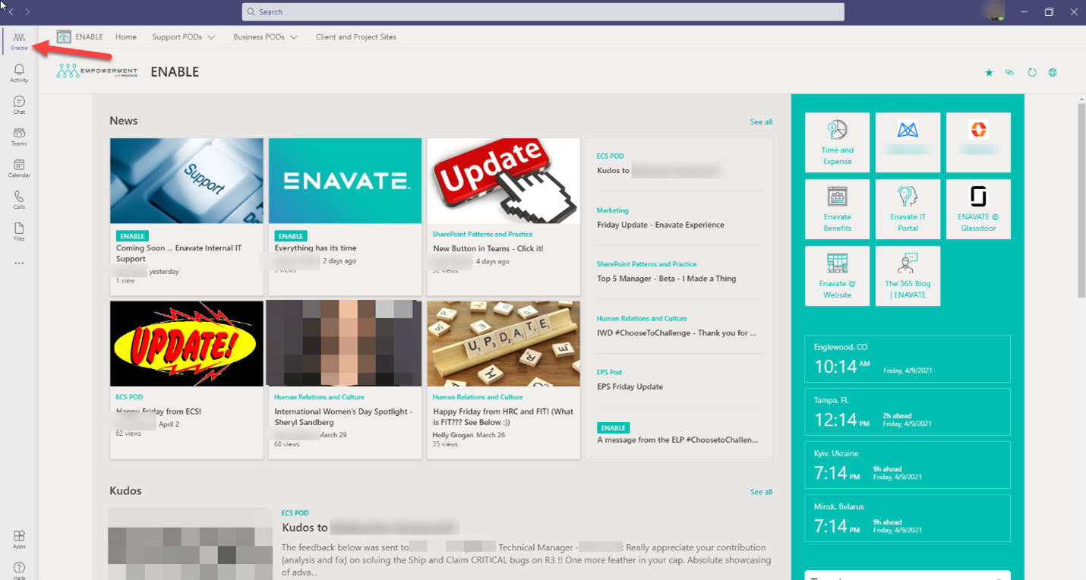The image size is (1086, 580).
Task: Open International Women's Day Spotlight article
Action: point(343,417)
